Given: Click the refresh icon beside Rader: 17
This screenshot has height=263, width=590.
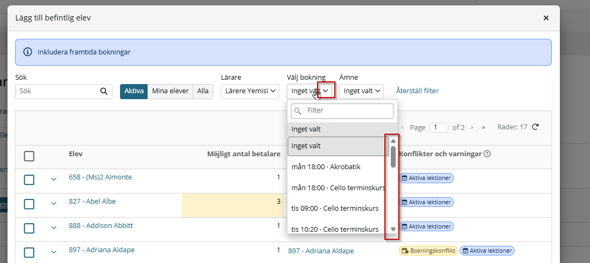Looking at the screenshot, I should [535, 127].
